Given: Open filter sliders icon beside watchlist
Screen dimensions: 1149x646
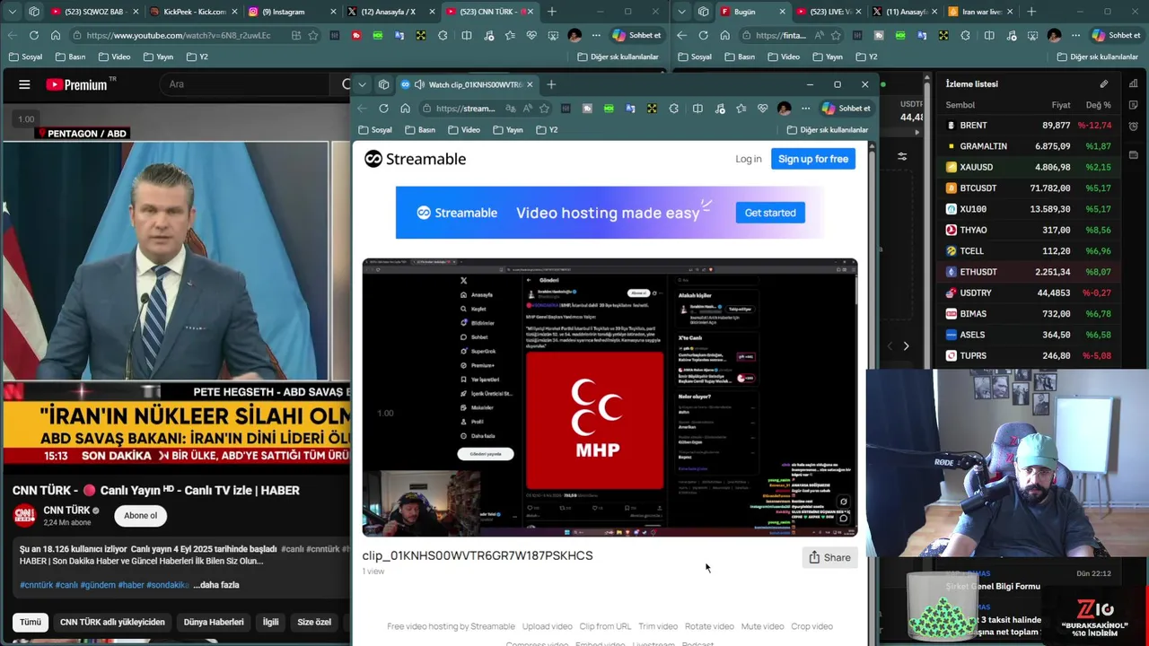Looking at the screenshot, I should (902, 156).
